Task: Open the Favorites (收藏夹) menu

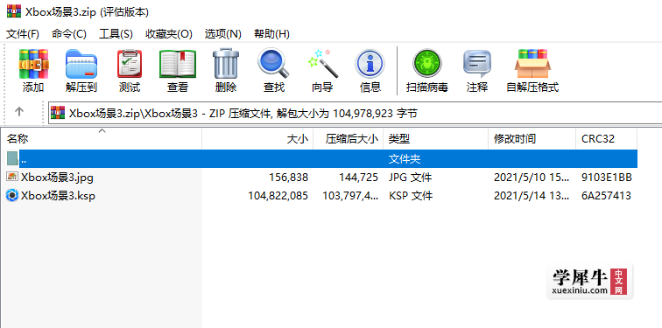Action: click(169, 34)
